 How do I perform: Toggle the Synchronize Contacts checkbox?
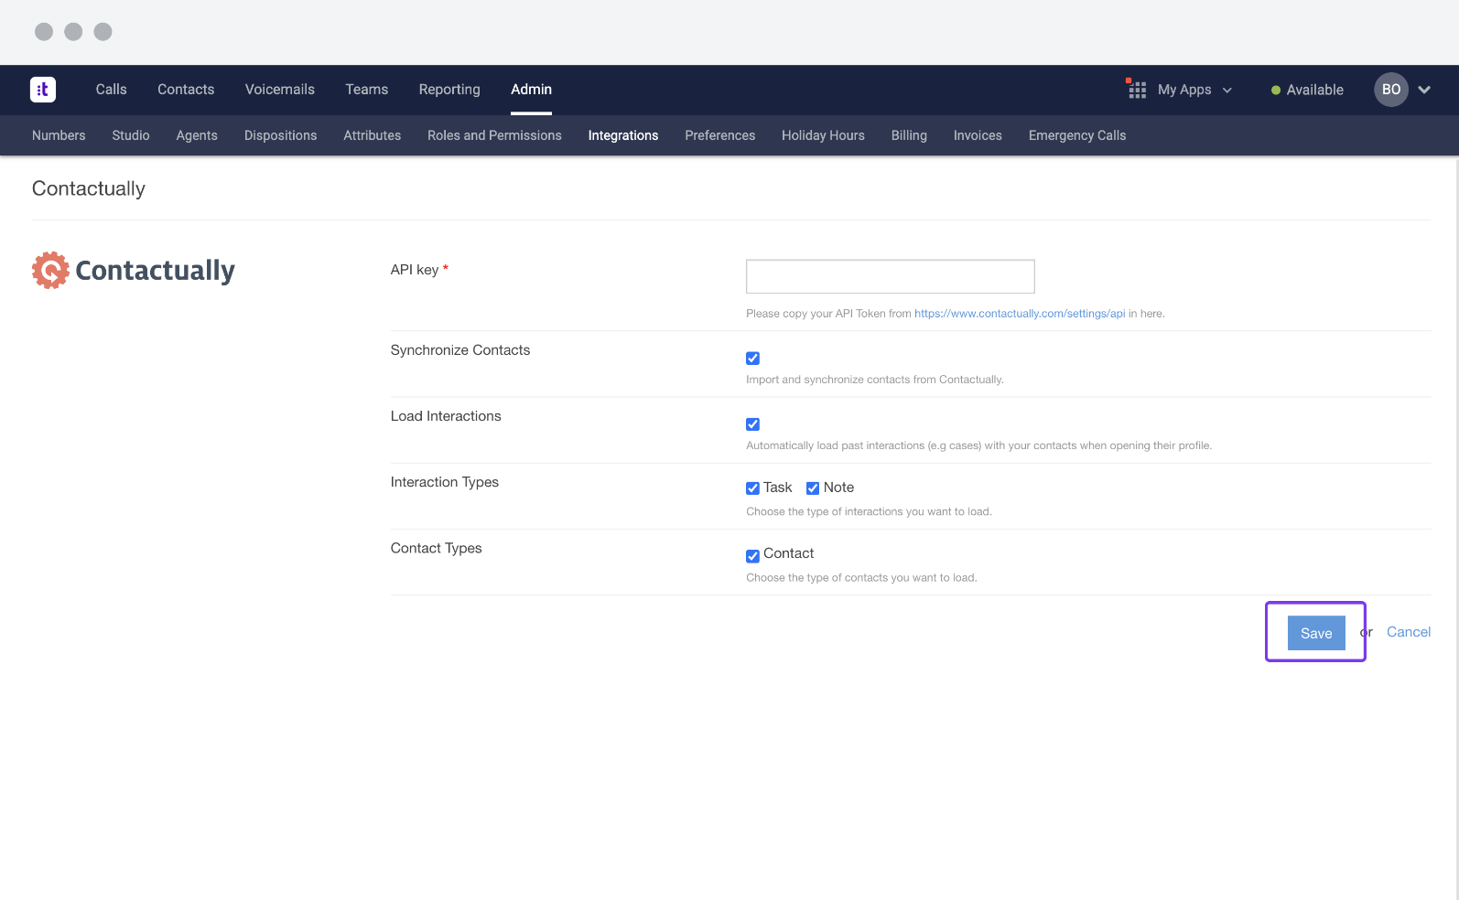(752, 359)
